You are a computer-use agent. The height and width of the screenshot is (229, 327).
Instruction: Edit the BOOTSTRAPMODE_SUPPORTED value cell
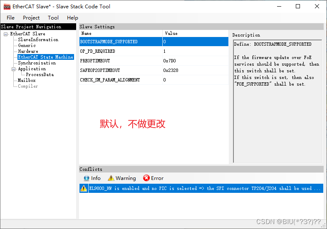point(196,42)
